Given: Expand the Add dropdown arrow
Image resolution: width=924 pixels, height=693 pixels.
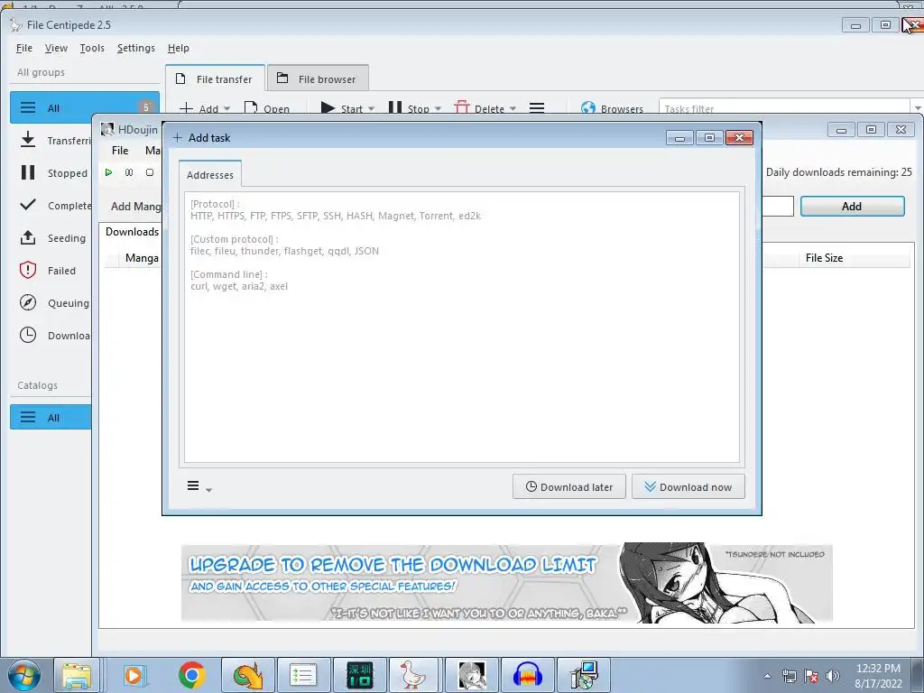Looking at the screenshot, I should (x=226, y=109).
